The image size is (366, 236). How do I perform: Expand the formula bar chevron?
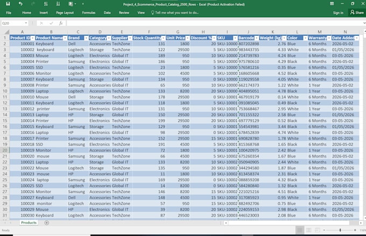tap(364, 23)
